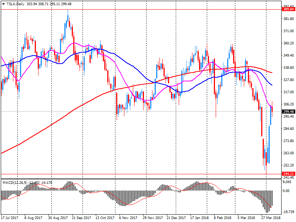Click the 13 Oct 2017 date label
Viewport: 296px width, 222px height.
(105, 218)
